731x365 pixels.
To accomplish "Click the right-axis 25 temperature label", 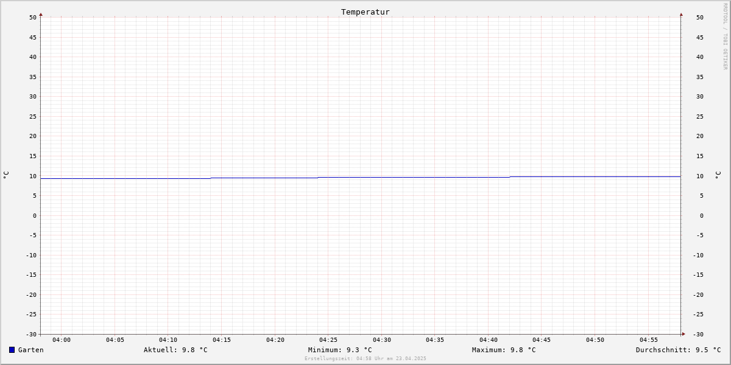I will coord(700,116).
